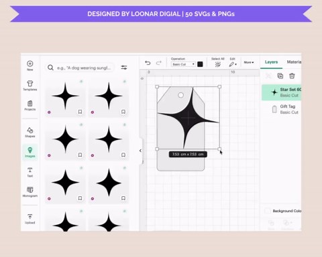Select the Star Set layer
This screenshot has width=322, height=257.
tap(282, 92)
